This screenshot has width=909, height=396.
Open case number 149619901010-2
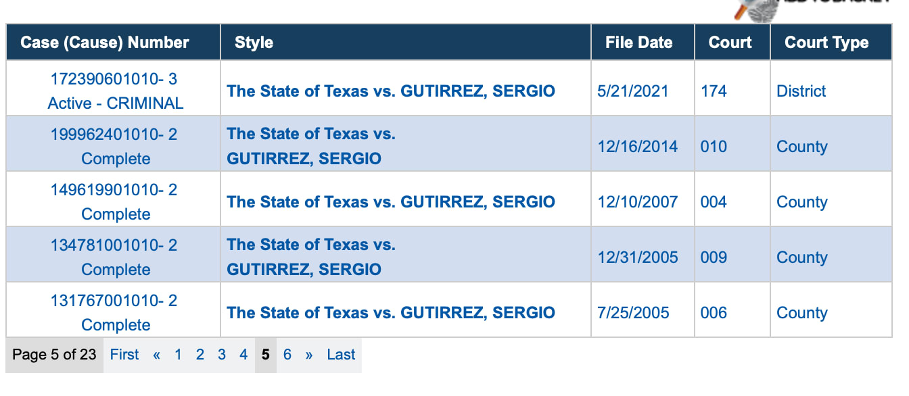coord(114,191)
